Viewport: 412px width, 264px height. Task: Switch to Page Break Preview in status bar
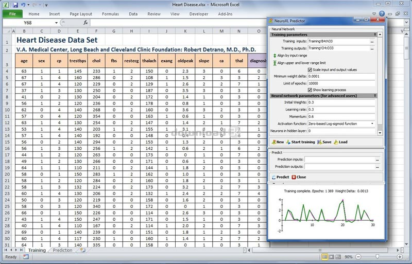tap(338, 257)
